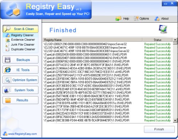
Task: Select the TypeLib {2DF8D04C 2.1 HELPDIR row
Action: coord(108,79)
